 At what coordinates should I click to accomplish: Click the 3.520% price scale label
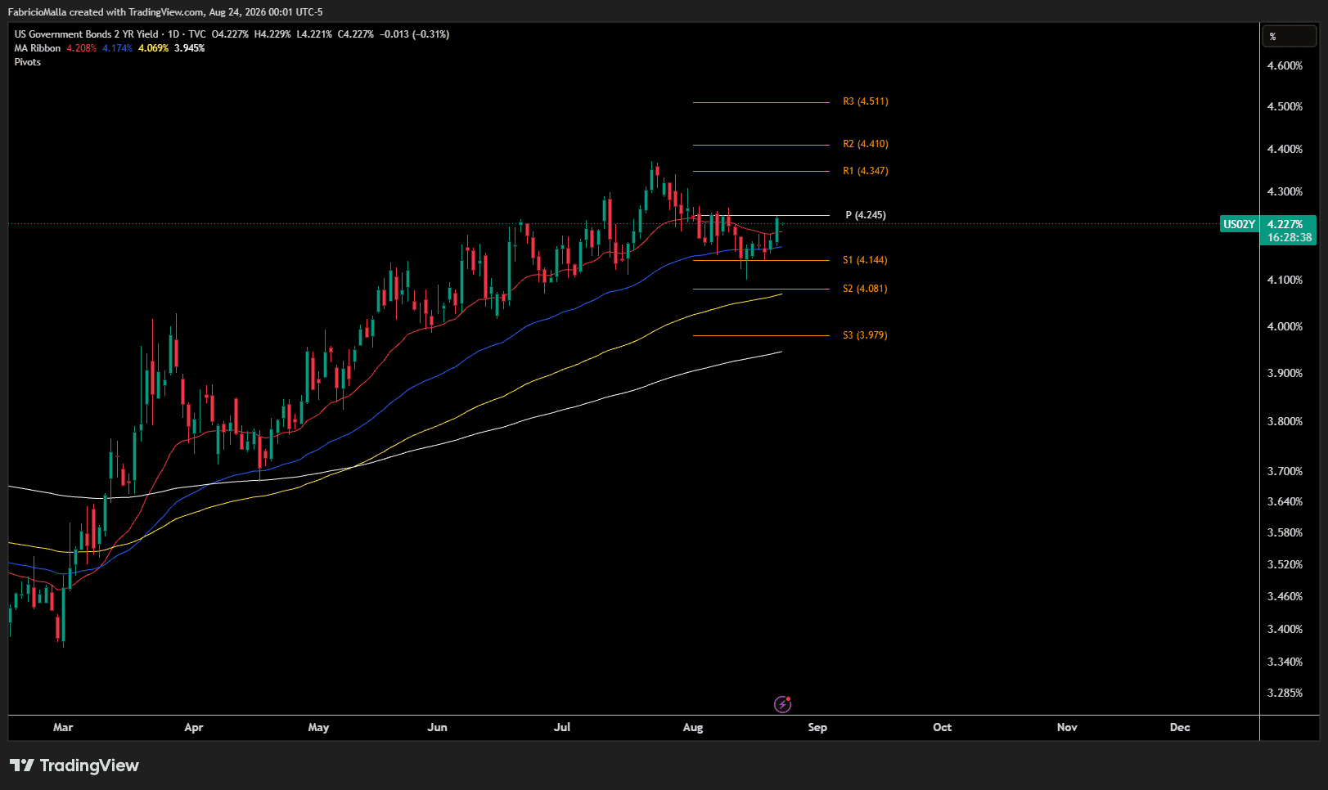click(x=1285, y=564)
